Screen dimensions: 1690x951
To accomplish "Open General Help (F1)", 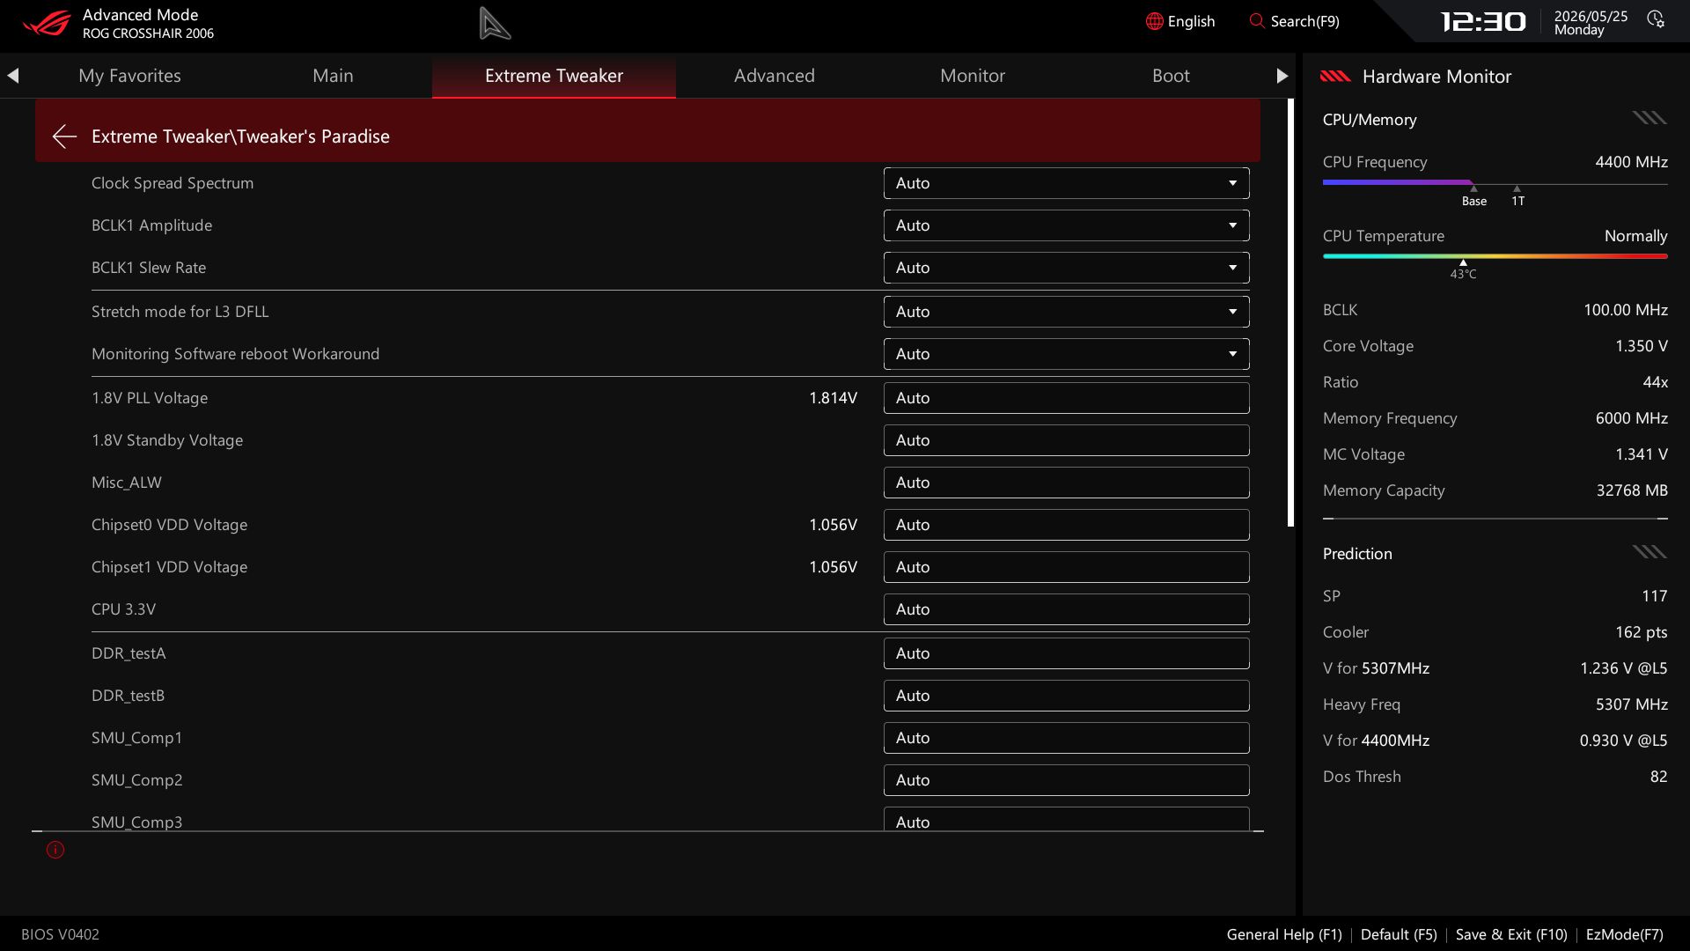I will (x=1284, y=934).
